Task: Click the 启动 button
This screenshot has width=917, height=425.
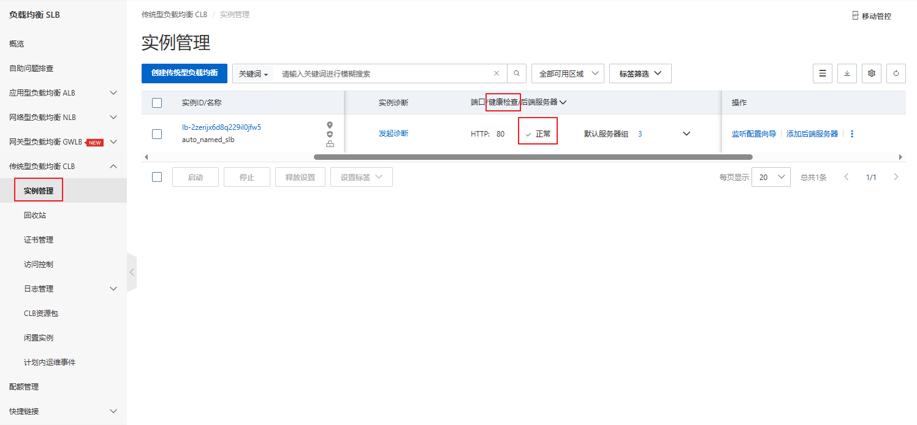Action: pos(196,177)
